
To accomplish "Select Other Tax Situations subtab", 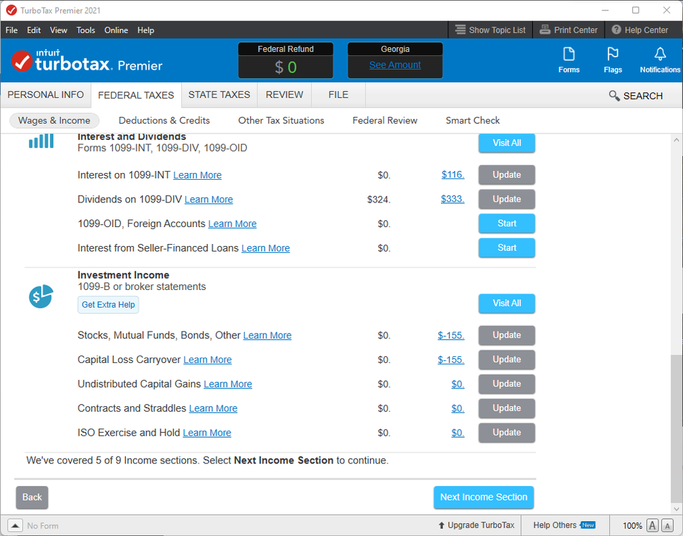I will [x=281, y=120].
